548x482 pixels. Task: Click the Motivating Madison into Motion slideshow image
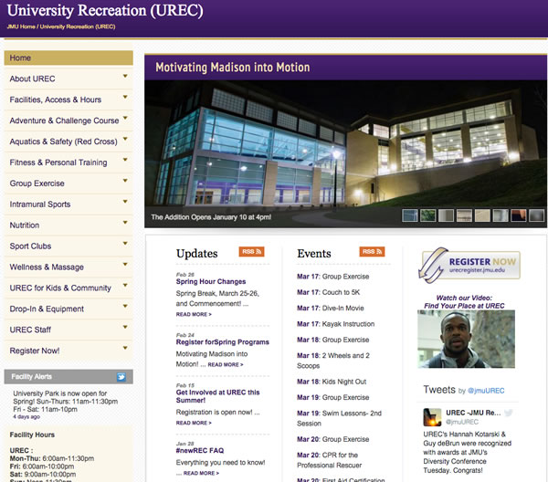tap(345, 153)
